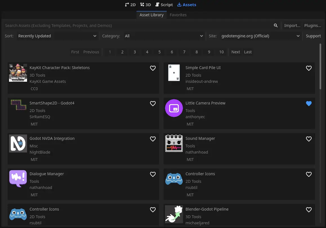The width and height of the screenshot is (326, 228).
Task: Go to page 5 of results
Action: (159, 52)
